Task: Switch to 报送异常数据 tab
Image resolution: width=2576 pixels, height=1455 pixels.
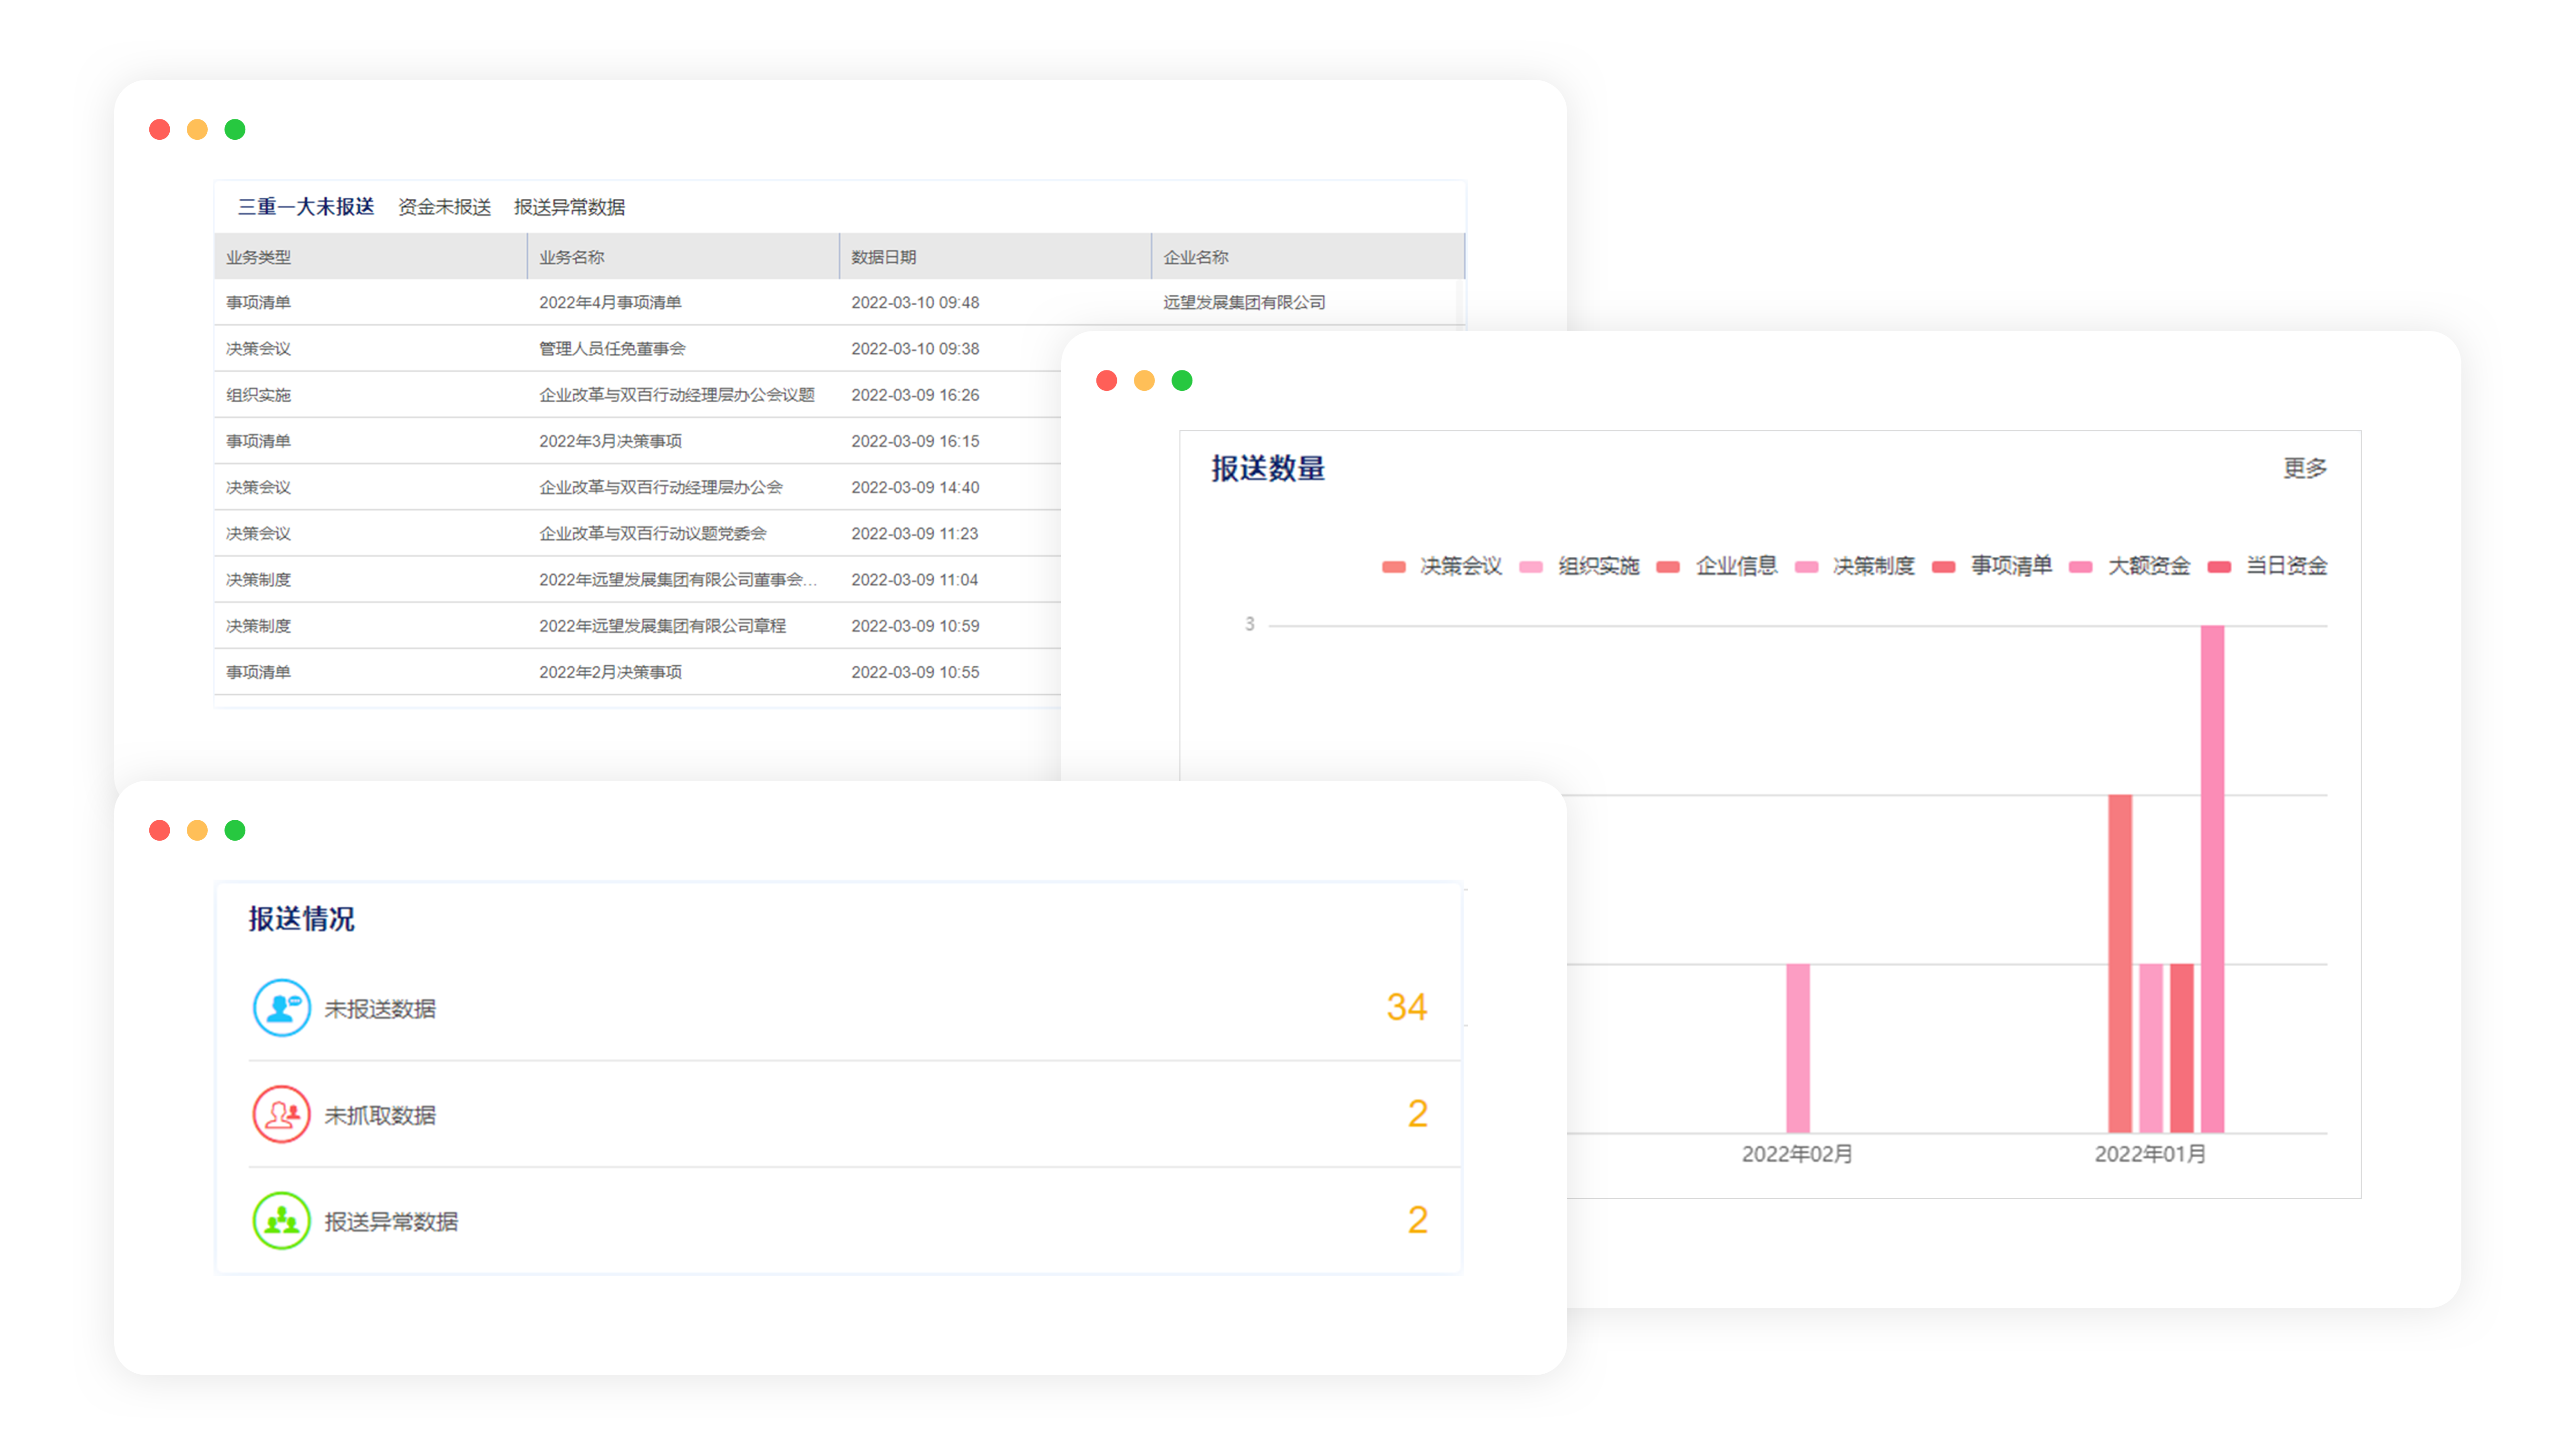Action: point(569,207)
